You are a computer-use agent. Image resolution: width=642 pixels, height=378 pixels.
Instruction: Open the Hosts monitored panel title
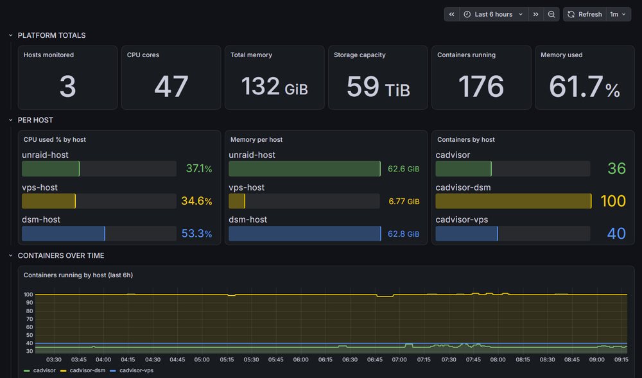point(49,55)
